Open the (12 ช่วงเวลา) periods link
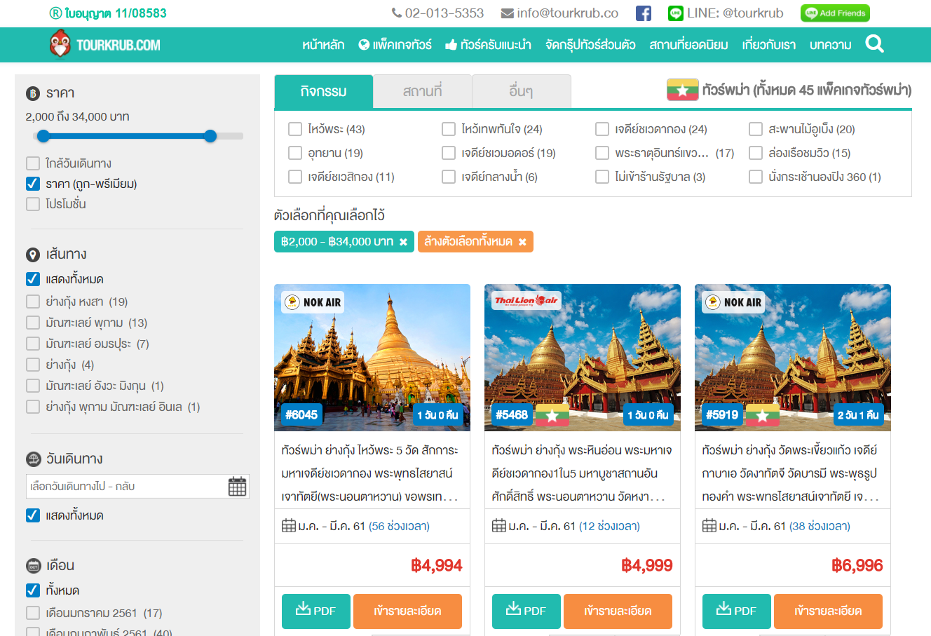Image resolution: width=931 pixels, height=636 pixels. click(x=609, y=526)
